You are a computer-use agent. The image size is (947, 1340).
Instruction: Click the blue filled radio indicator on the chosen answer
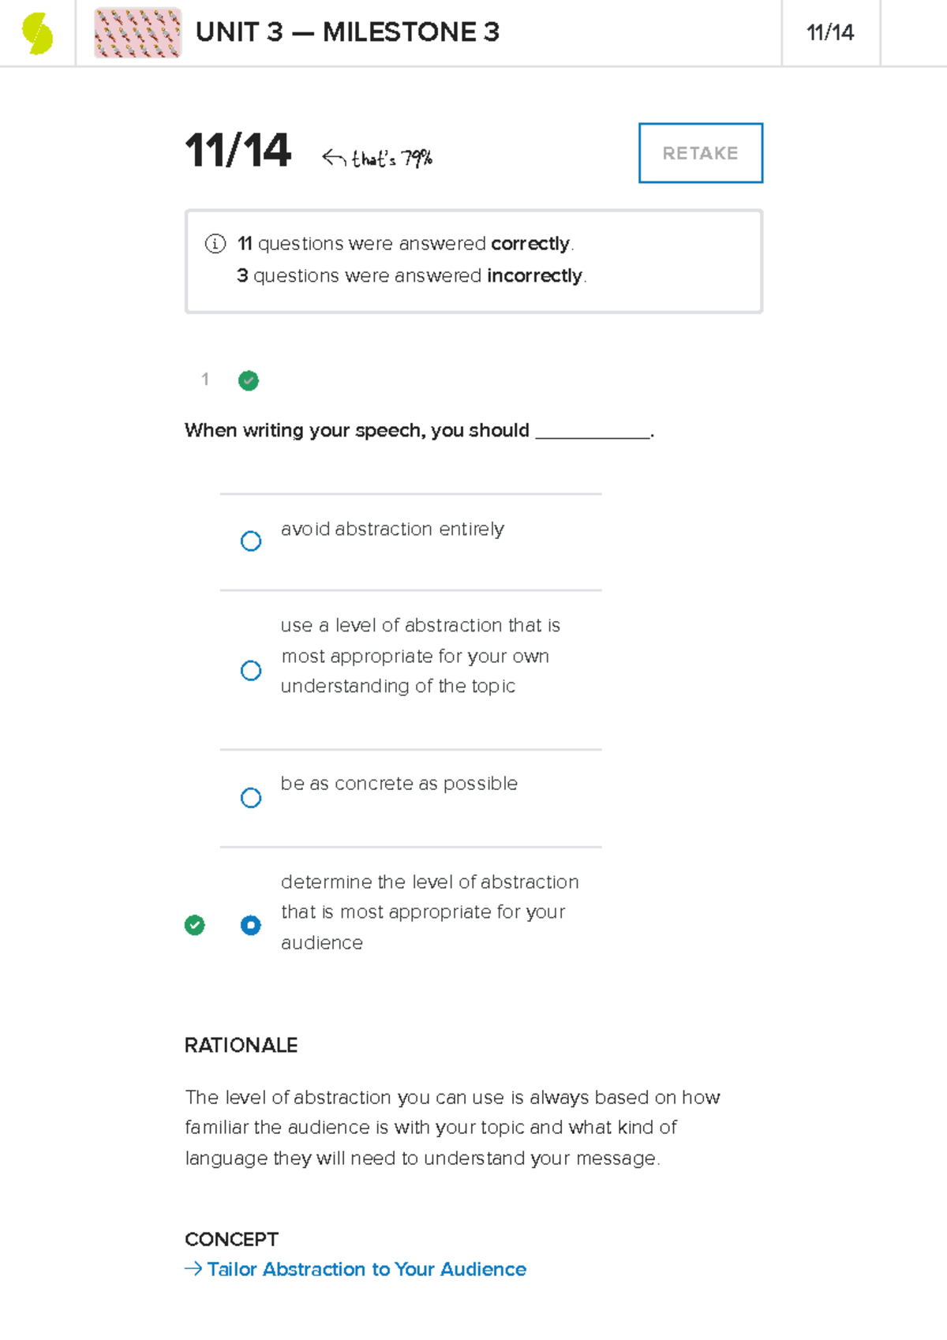coord(250,925)
